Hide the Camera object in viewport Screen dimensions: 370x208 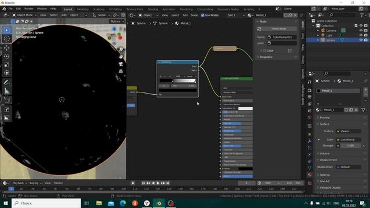point(361,31)
